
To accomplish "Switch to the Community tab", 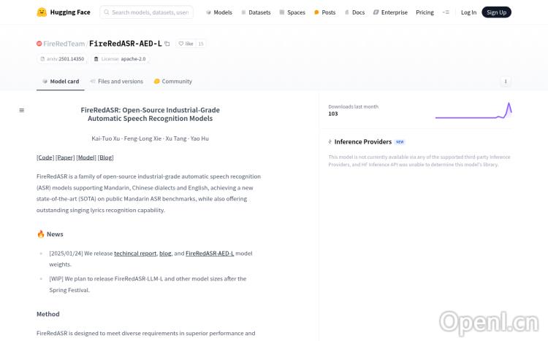I will click(173, 82).
